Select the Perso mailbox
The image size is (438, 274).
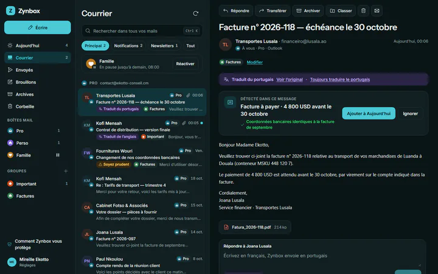[x=38, y=143]
